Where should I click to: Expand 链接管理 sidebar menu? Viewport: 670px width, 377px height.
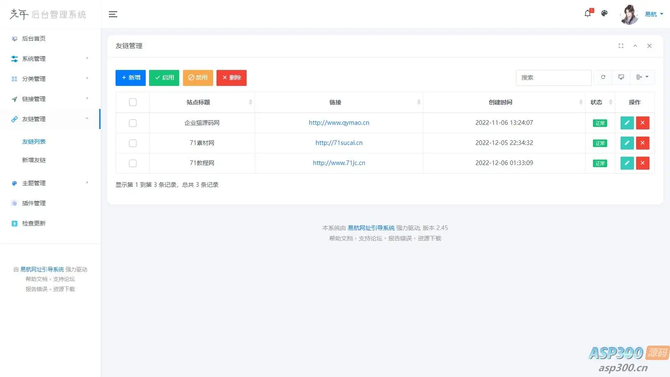click(50, 99)
